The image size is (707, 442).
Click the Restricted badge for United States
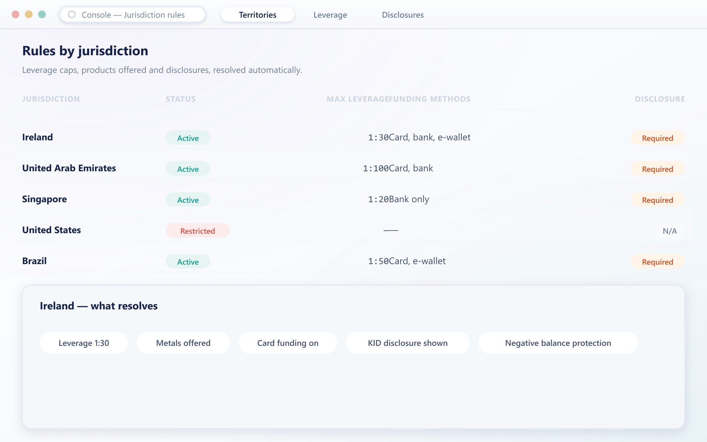pos(198,231)
